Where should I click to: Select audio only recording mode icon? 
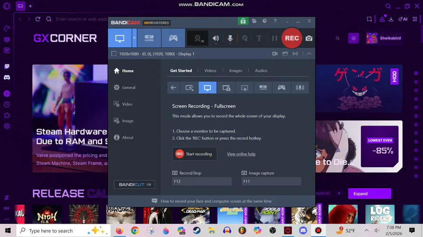[300, 88]
